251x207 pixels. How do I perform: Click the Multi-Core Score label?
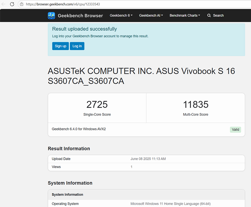point(195,114)
